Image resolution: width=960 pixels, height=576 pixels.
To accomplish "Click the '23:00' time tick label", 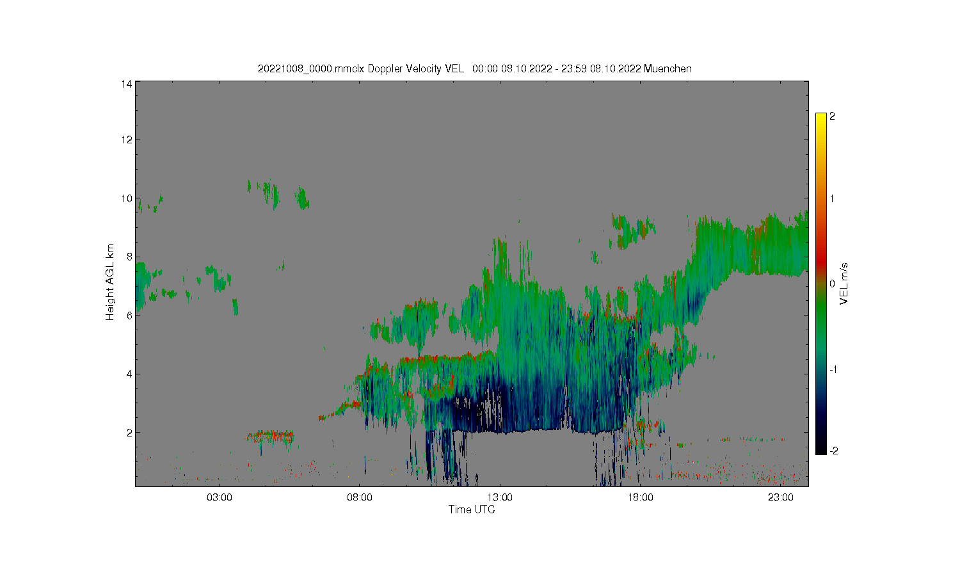I will [x=780, y=497].
